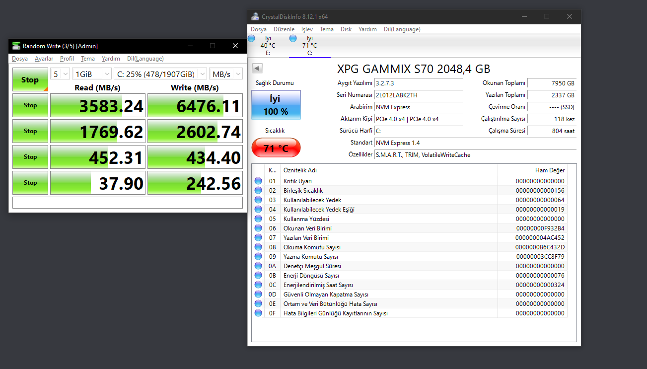This screenshot has height=369, width=647.
Task: Click the Ham Değer column header
Action: [532, 170]
